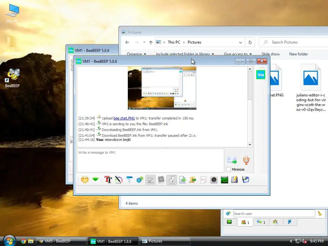Image resolution: width=328 pixels, height=246 pixels.
Task: Refresh the Pictures folder view
Action: 250,43
